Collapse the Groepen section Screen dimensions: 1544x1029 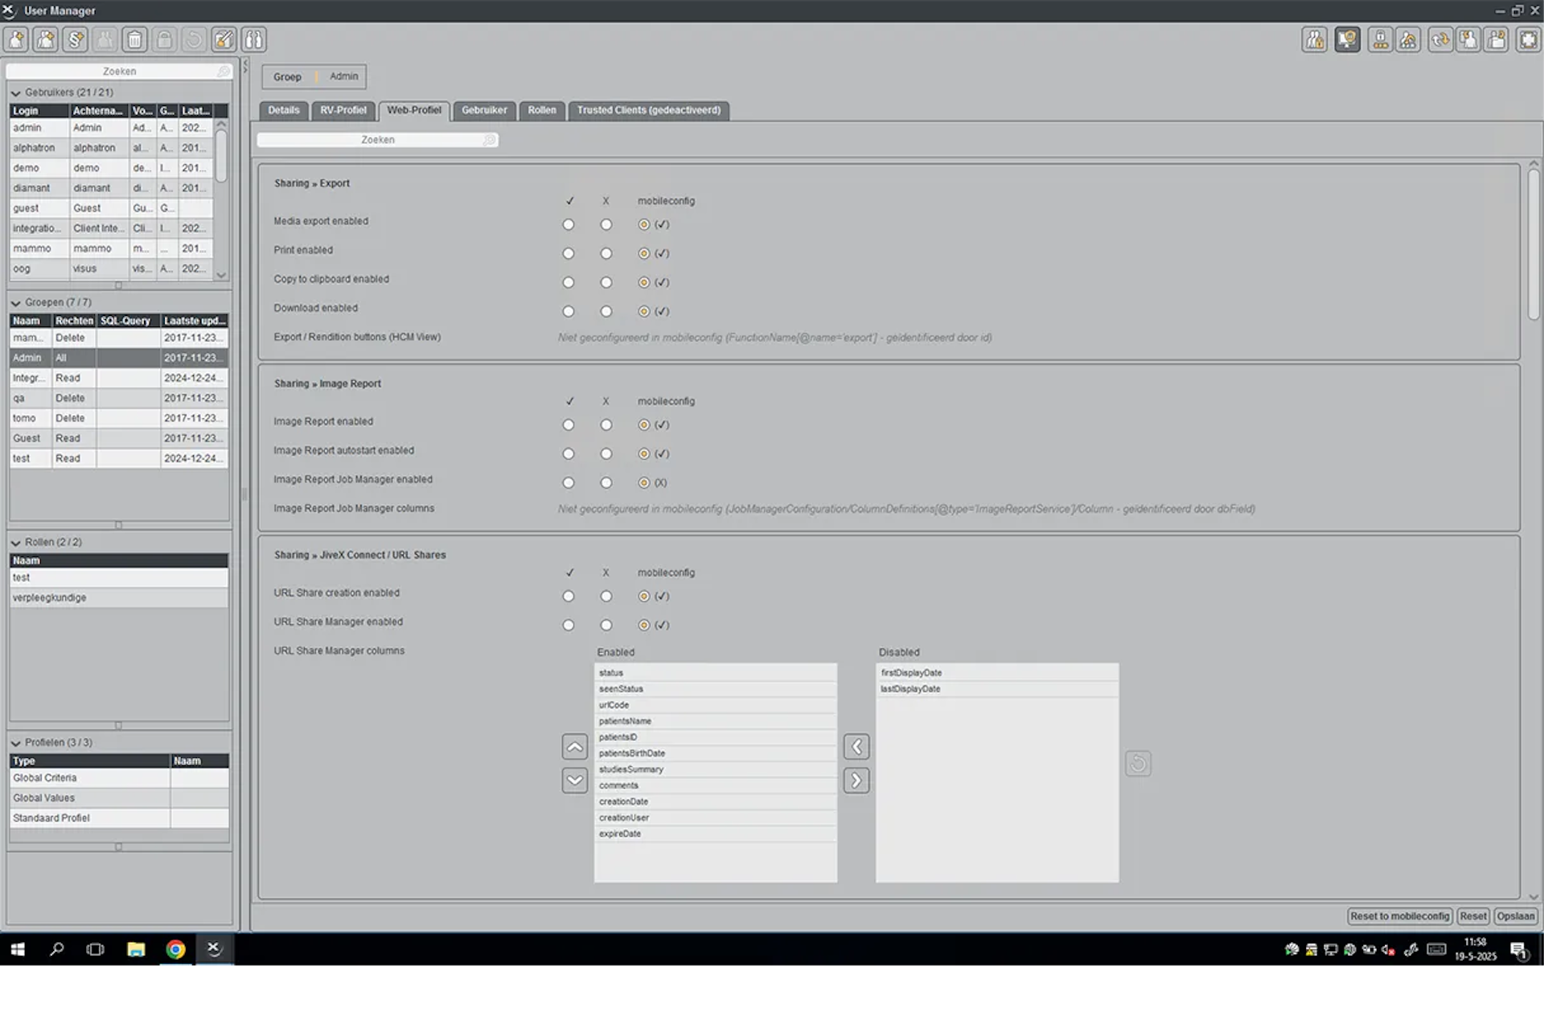(x=15, y=303)
